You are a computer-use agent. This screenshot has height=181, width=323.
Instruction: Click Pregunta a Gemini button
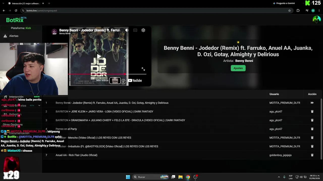coord(284,3)
